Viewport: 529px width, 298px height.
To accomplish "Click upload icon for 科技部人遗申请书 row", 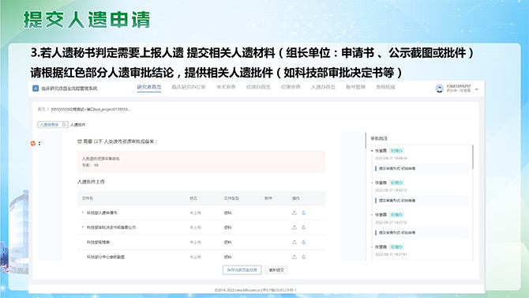I will 295,213.
